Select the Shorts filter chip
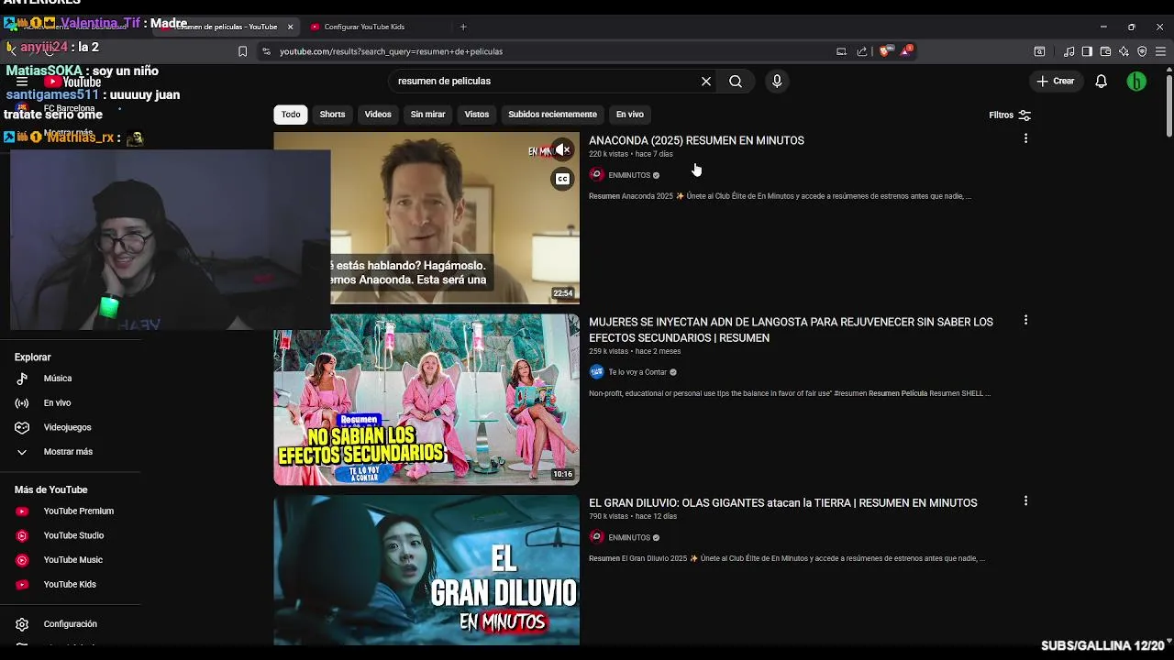This screenshot has height=660, width=1174. click(332, 115)
